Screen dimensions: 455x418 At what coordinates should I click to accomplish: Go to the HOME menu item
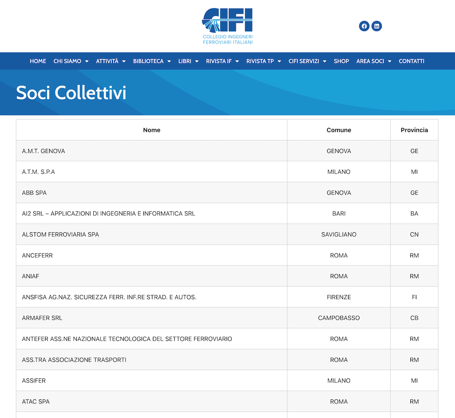click(38, 61)
